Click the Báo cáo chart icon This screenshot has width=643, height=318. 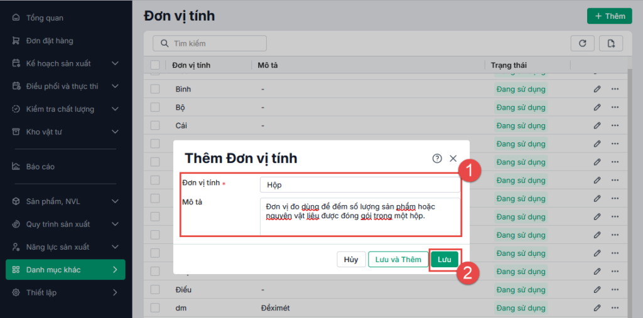(16, 167)
